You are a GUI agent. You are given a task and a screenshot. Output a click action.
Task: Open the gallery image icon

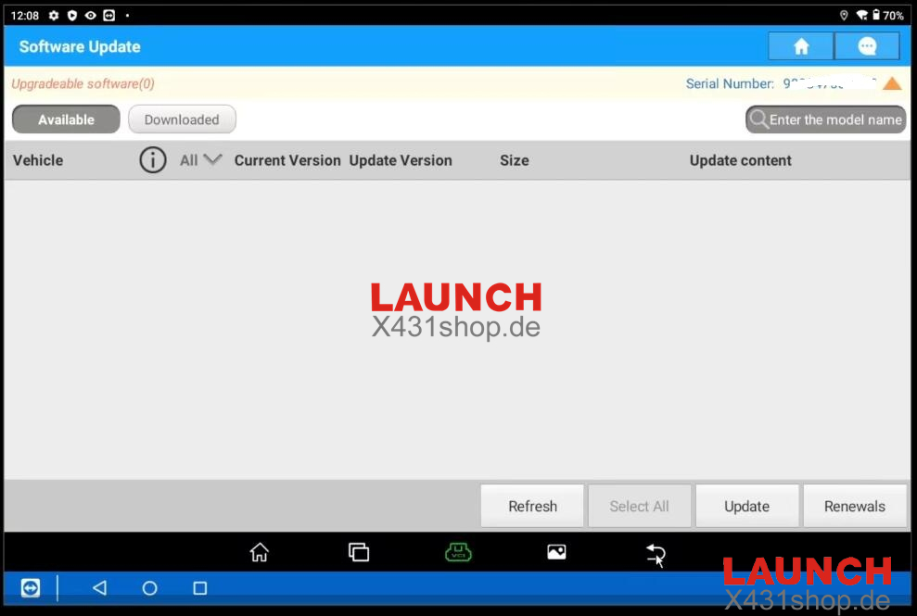pyautogui.click(x=556, y=552)
